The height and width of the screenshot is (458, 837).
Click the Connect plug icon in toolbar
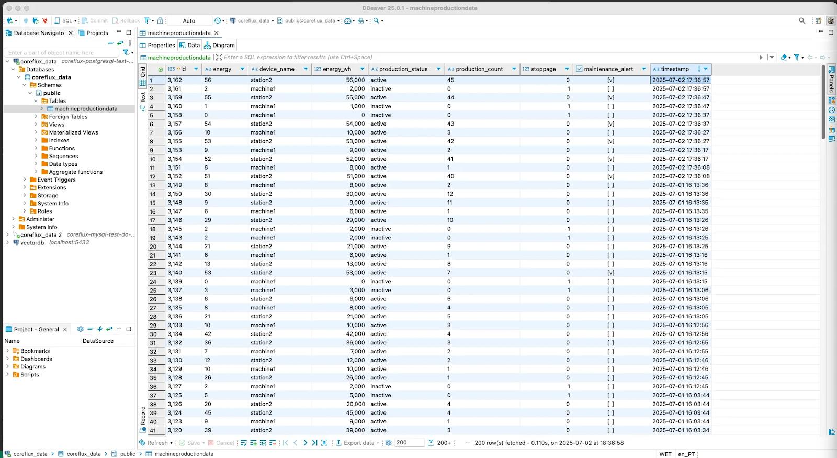(x=26, y=21)
